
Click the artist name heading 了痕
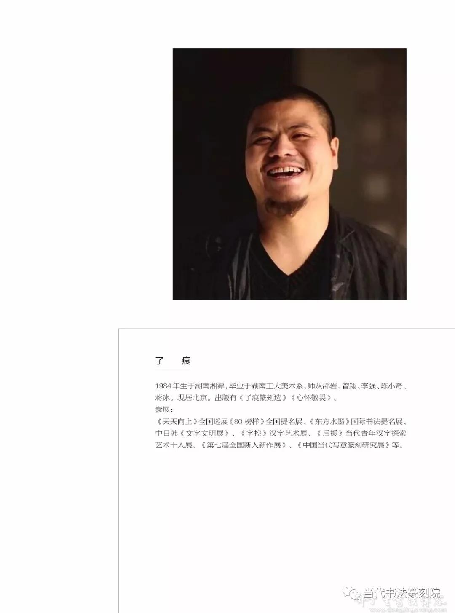click(x=173, y=361)
